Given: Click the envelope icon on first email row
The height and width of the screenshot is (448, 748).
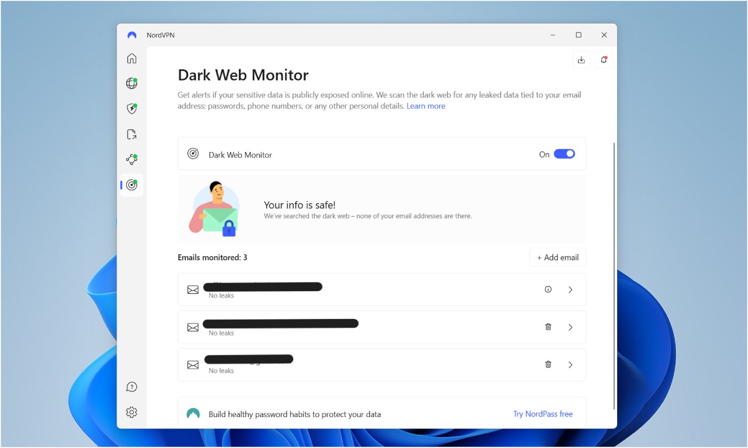Looking at the screenshot, I should coord(193,290).
